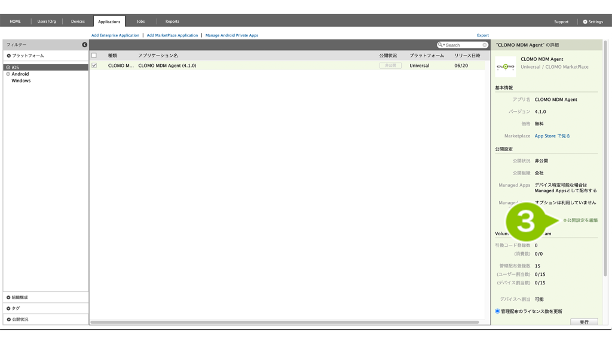The height and width of the screenshot is (344, 612).
Task: Open the Support link
Action: tap(561, 22)
